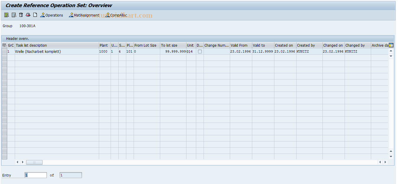Click the Header overv. panel title
The image size is (398, 184).
[x=17, y=39]
